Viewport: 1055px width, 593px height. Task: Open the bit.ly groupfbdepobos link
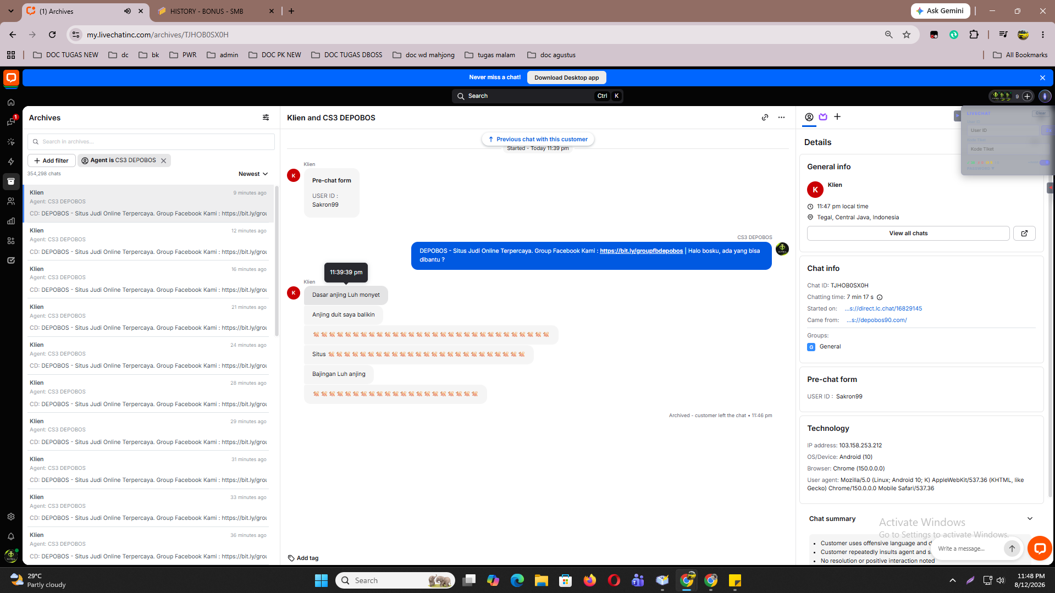[x=641, y=251]
